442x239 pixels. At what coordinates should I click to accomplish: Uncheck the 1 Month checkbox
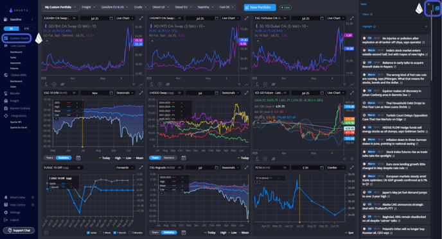[x=115, y=233]
